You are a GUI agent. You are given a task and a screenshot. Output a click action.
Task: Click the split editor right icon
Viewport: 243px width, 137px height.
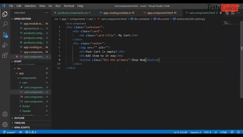click(233, 13)
